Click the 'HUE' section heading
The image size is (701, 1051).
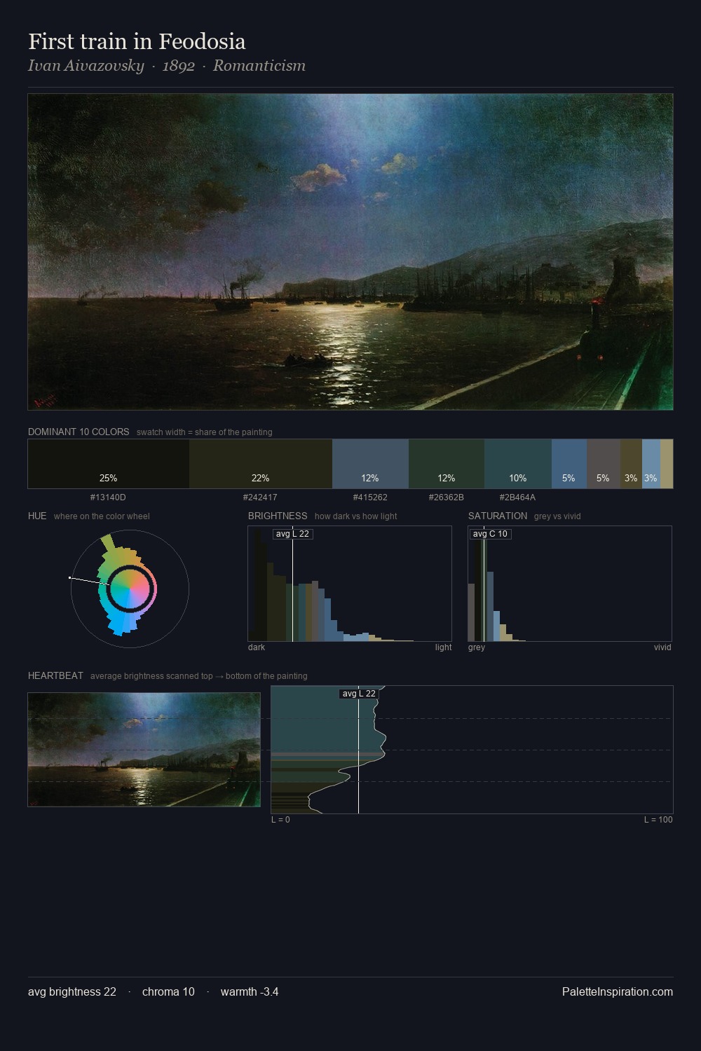pyautogui.click(x=37, y=516)
